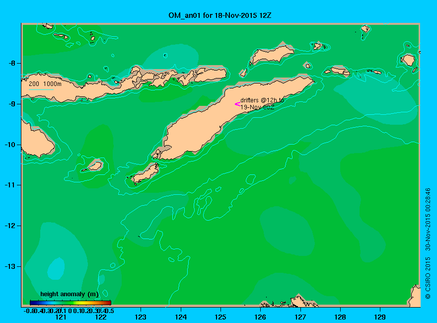The width and height of the screenshot is (437, 323).
Task: Click the "200 1000m" contour legend text
Action: [x=45, y=83]
